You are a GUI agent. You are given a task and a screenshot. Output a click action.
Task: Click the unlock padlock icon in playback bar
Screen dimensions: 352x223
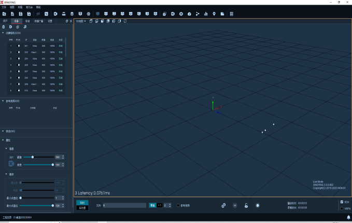(x=246, y=205)
